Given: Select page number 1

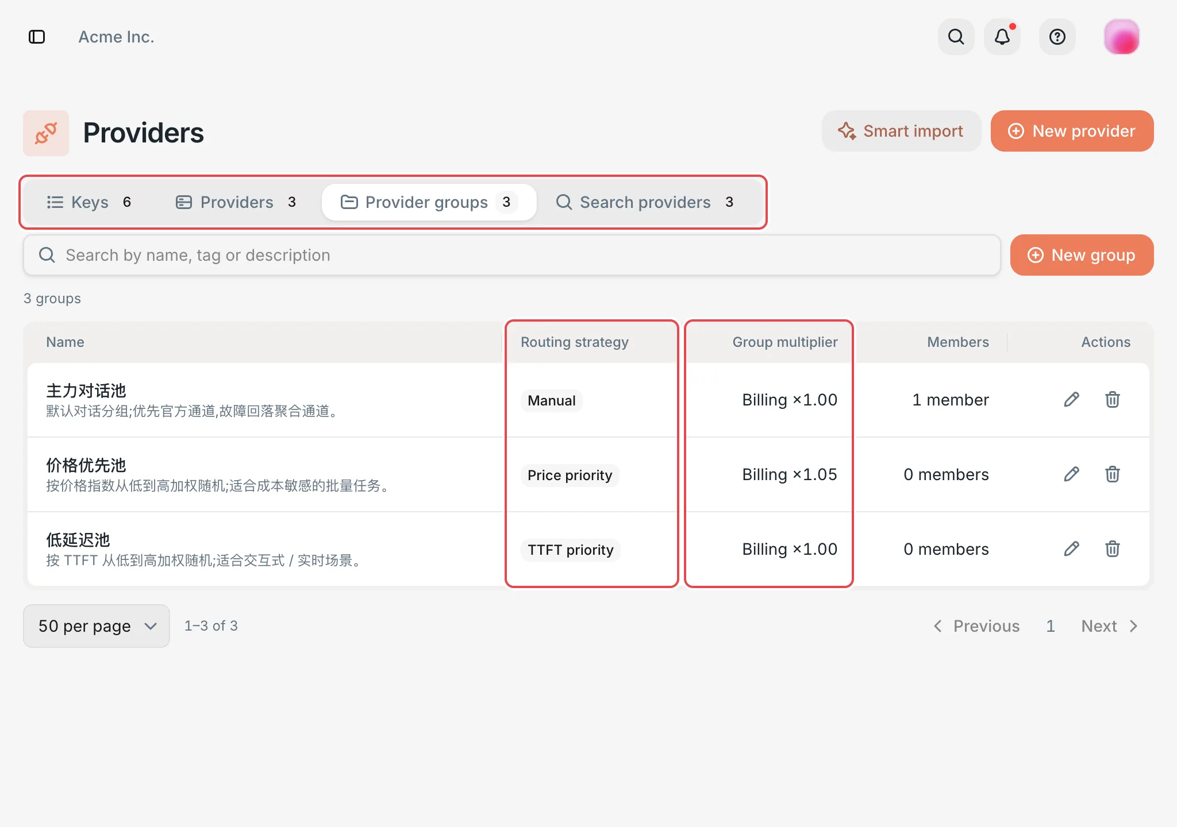Looking at the screenshot, I should click(1051, 626).
